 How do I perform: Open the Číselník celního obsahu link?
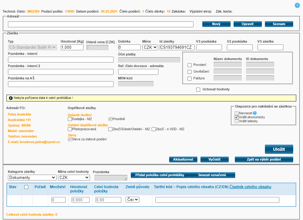pos(250,187)
